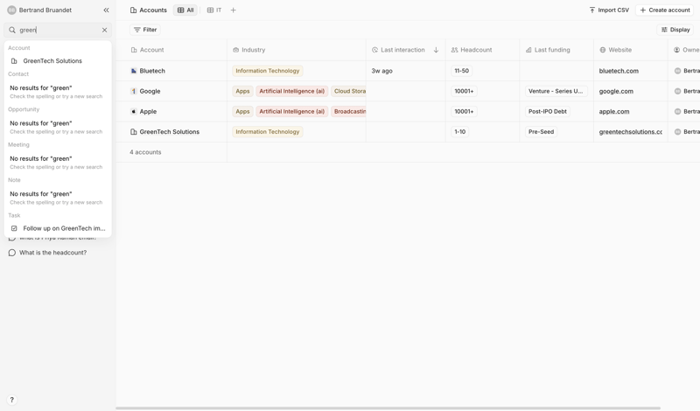Sort by Last interaction arrow icon
The height and width of the screenshot is (411, 700).
436,50
